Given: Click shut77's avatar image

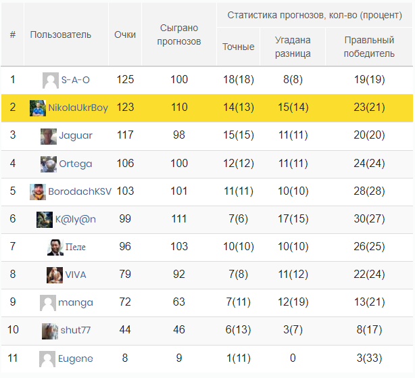Looking at the screenshot, I should click(x=49, y=331).
